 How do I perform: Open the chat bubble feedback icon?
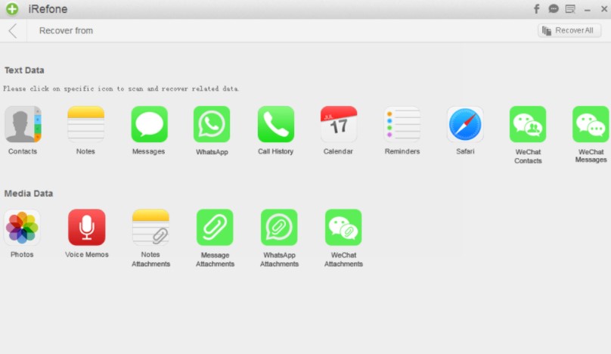click(554, 8)
